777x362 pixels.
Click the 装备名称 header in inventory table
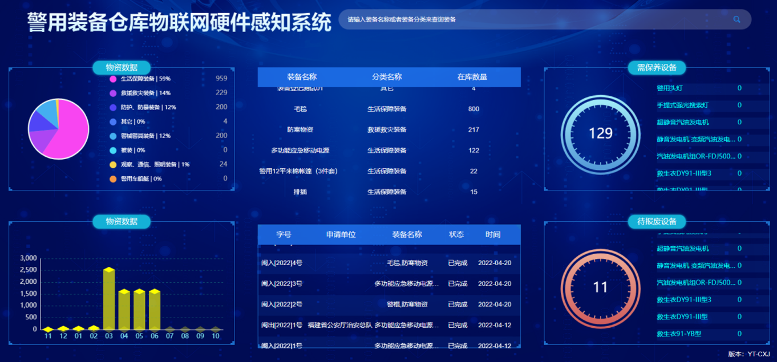click(x=301, y=77)
